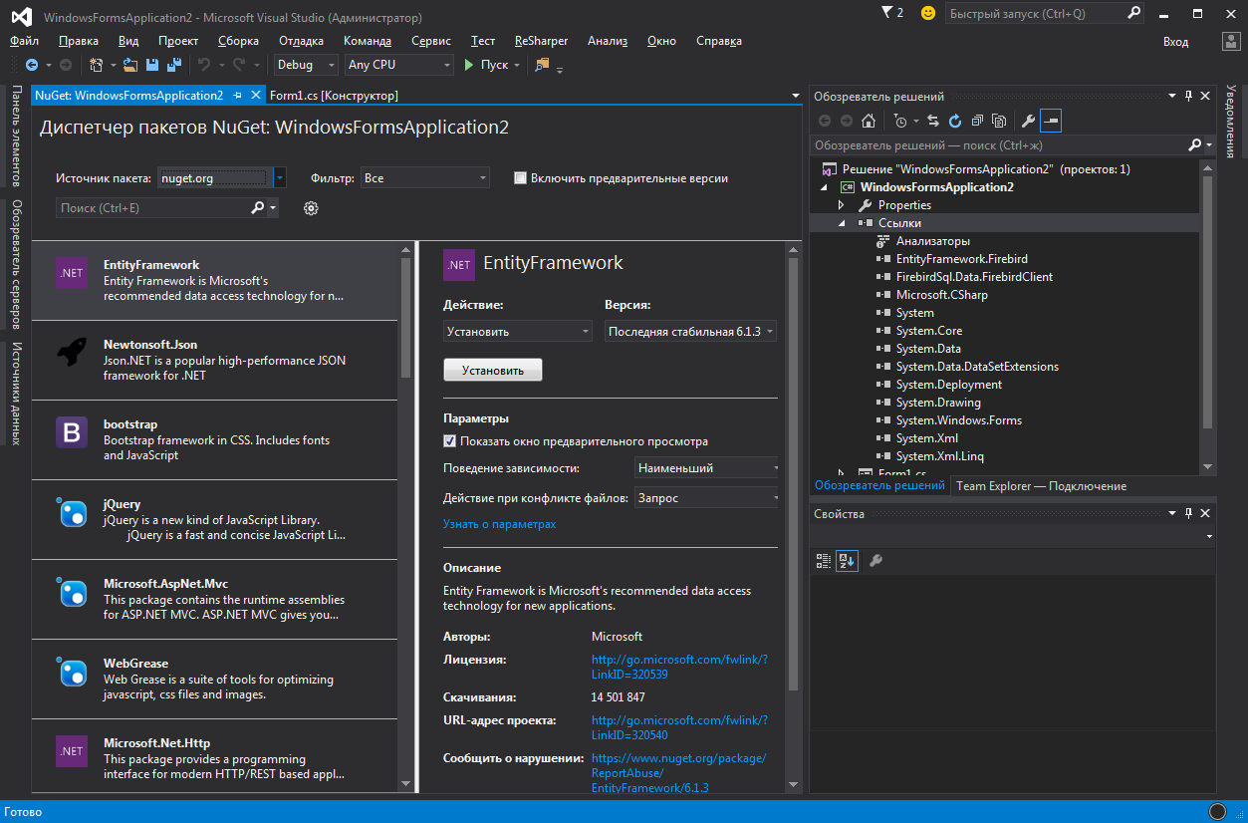
Task: Enable the Включить предварительные версии checkbox
Action: (x=520, y=177)
